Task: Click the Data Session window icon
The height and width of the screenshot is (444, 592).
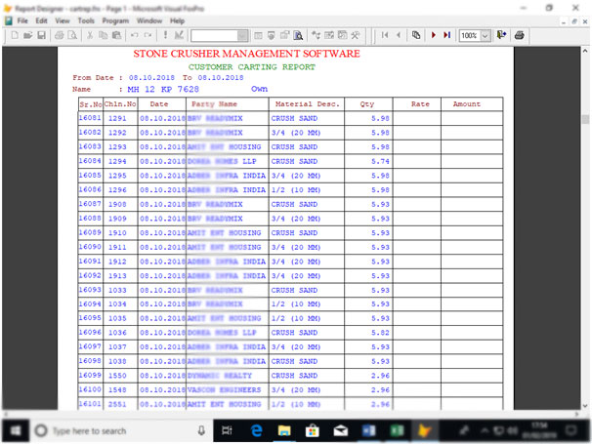Action: click(x=272, y=35)
